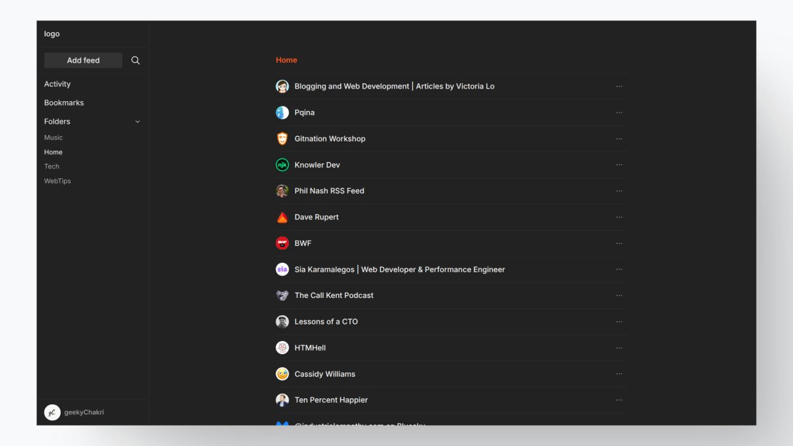Open Sia Karamalegos Web Developer feed title

point(400,270)
